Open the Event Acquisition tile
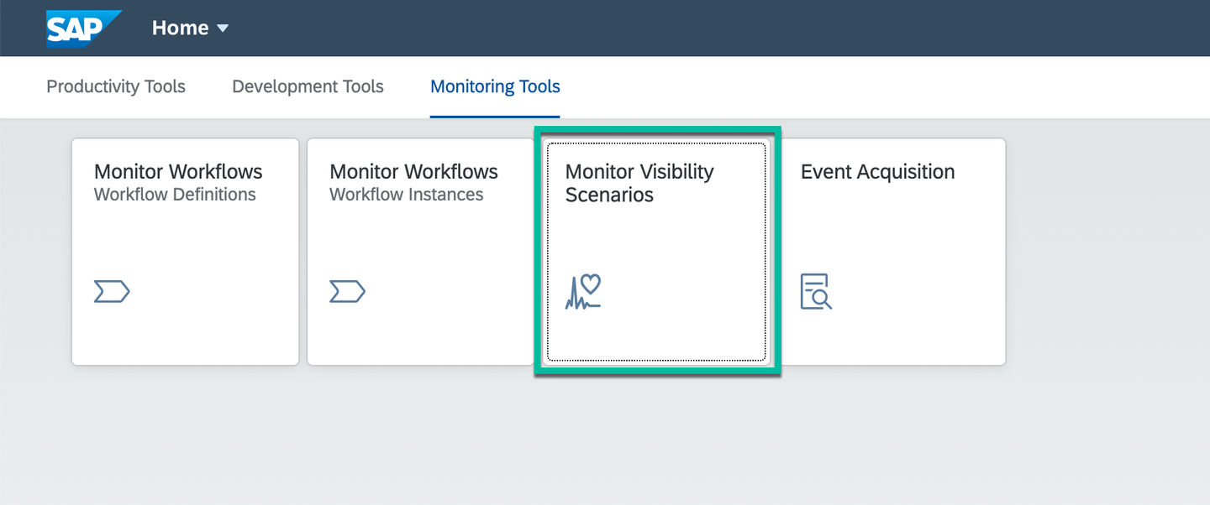 pyautogui.click(x=892, y=252)
